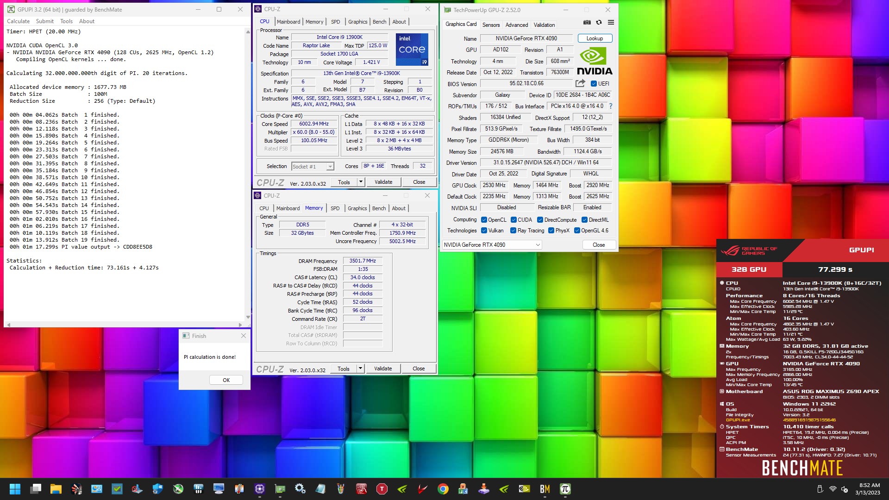The image size is (889, 500).
Task: Click the NVIDIA logo in GPU-Z
Action: [x=594, y=62]
